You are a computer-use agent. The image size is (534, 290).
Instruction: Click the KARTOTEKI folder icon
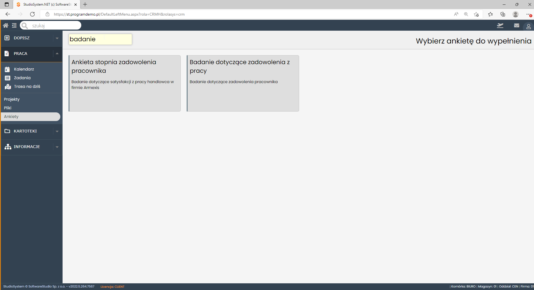click(7, 131)
